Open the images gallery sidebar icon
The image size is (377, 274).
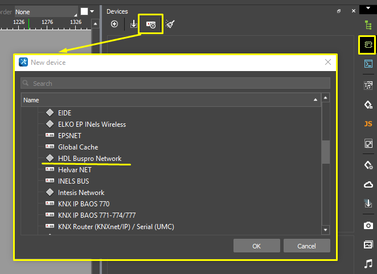click(x=368, y=244)
